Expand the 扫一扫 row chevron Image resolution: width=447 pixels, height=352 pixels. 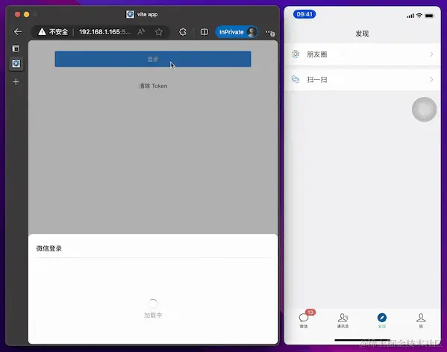tap(431, 80)
